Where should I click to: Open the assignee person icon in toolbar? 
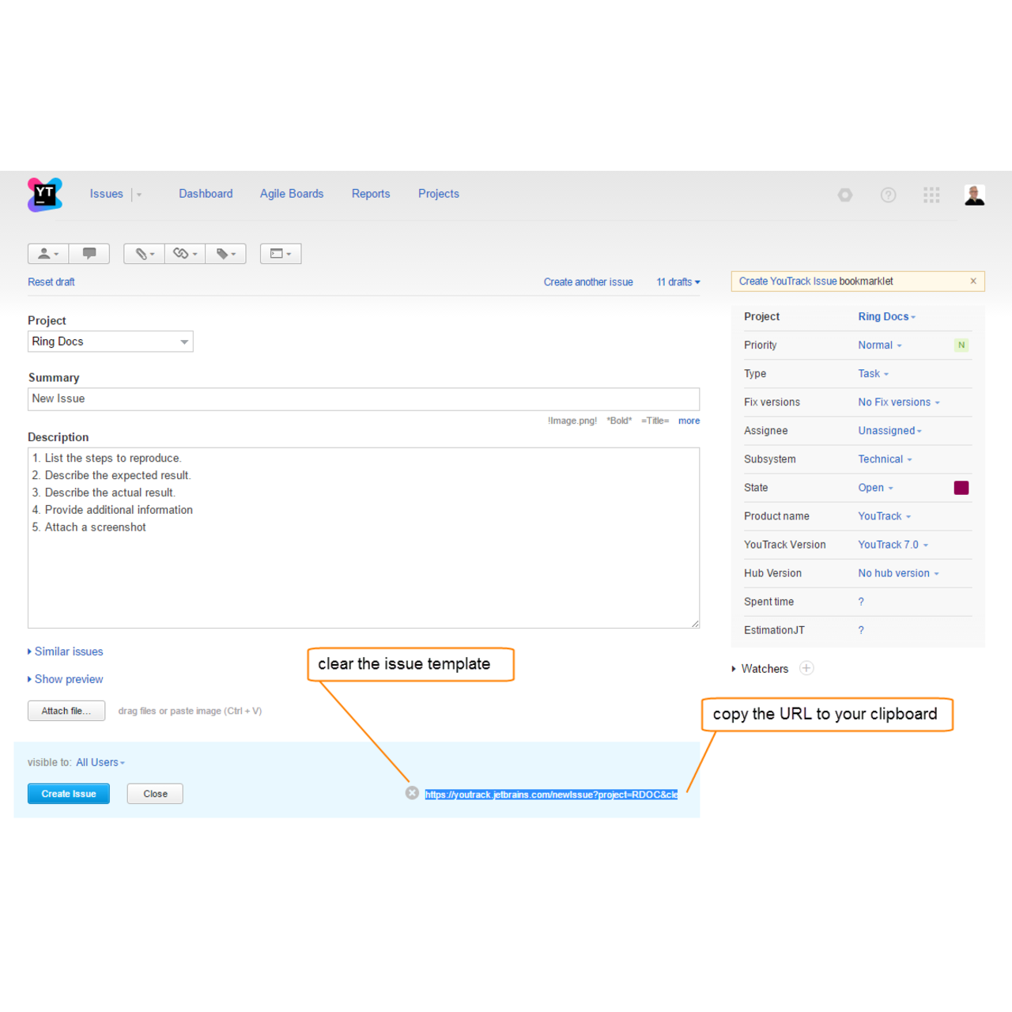(x=47, y=253)
